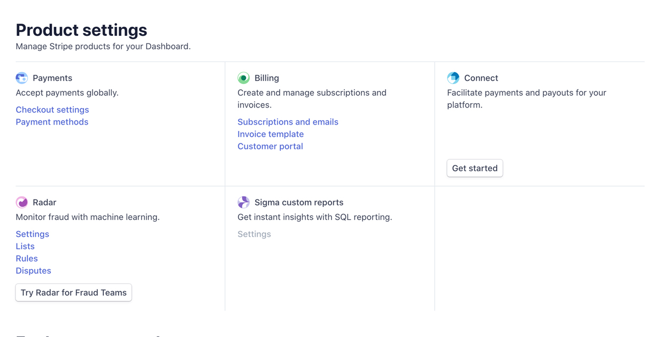Image resolution: width=655 pixels, height=337 pixels.
Task: Click the pink Radar icon
Action: pos(21,202)
